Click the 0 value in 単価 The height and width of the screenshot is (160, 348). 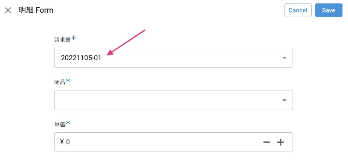tap(68, 142)
